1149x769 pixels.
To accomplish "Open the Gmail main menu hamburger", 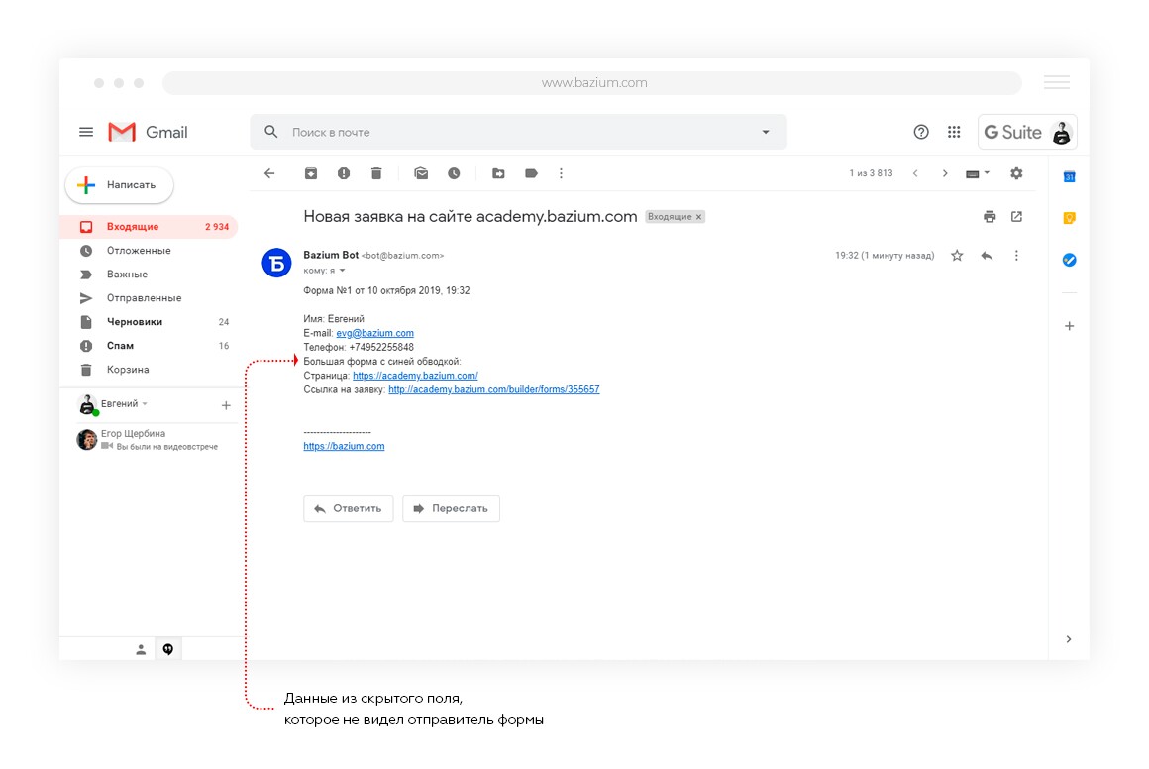I will tap(86, 132).
